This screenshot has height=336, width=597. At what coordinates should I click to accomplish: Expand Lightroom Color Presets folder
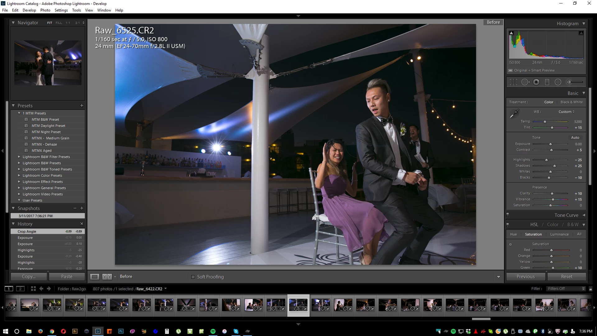coord(19,175)
